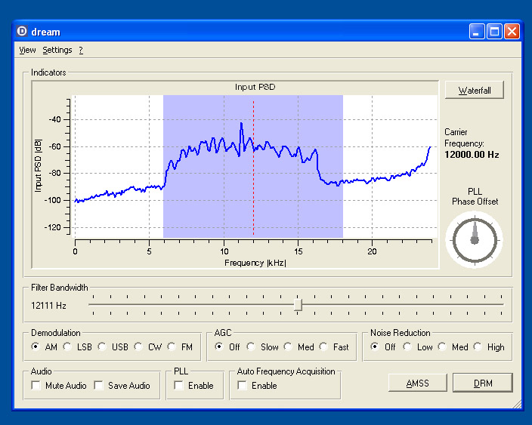532x425 pixels.
Task: Select FM demodulation
Action: click(173, 347)
